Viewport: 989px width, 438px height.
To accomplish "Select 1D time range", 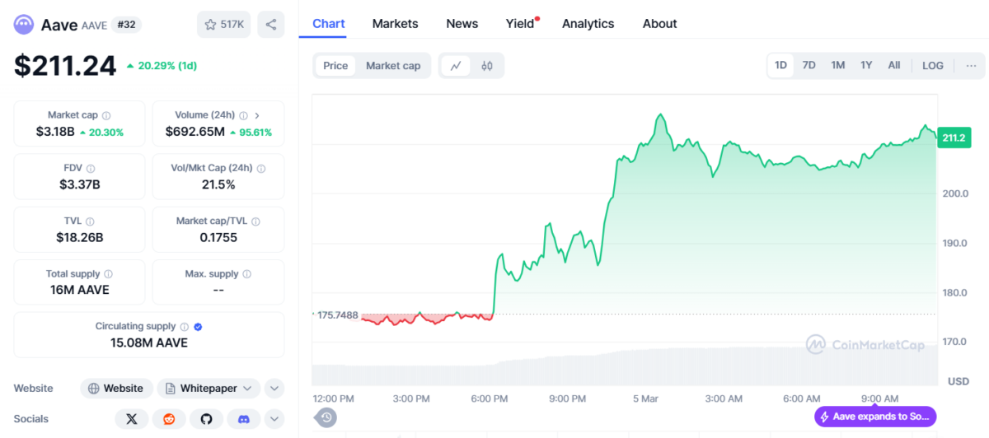I will pos(780,65).
